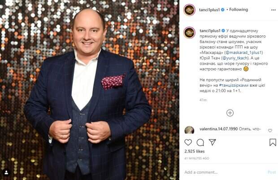Image resolution: width=278 pixels, height=180 pixels.
Task: Open comments via speech bubble icon
Action: tap(200, 142)
